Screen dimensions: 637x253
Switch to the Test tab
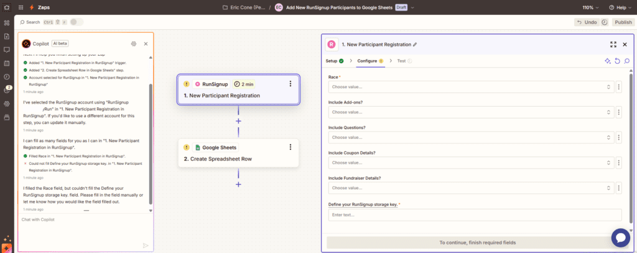click(404, 61)
